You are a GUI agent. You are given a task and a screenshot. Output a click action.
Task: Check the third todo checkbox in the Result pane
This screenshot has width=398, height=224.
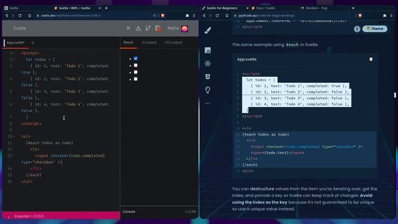(136, 72)
